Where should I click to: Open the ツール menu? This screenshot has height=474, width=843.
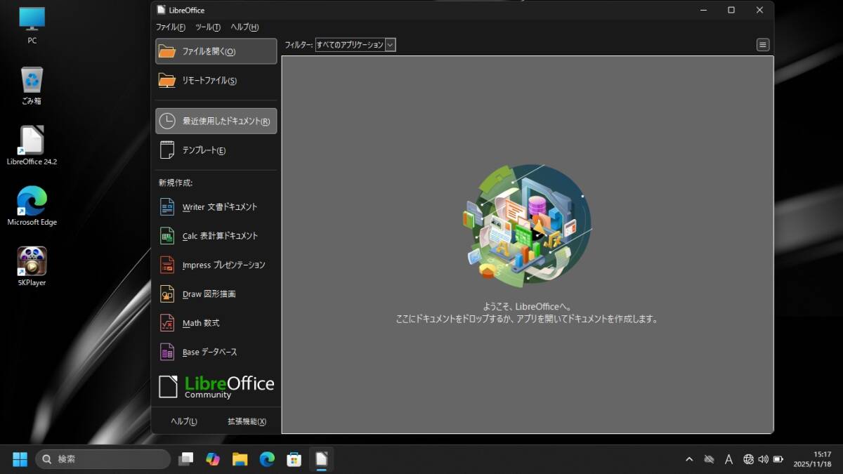[207, 27]
